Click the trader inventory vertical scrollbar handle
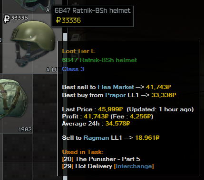The image size is (204, 180). click(x=65, y=107)
